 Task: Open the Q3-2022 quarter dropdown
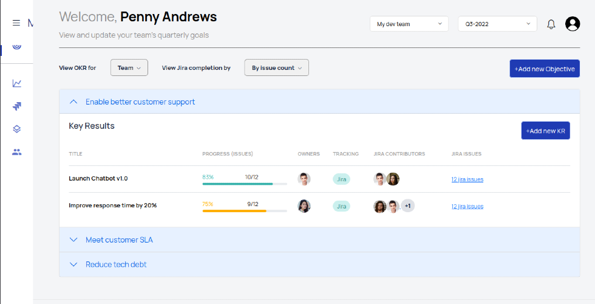(497, 24)
